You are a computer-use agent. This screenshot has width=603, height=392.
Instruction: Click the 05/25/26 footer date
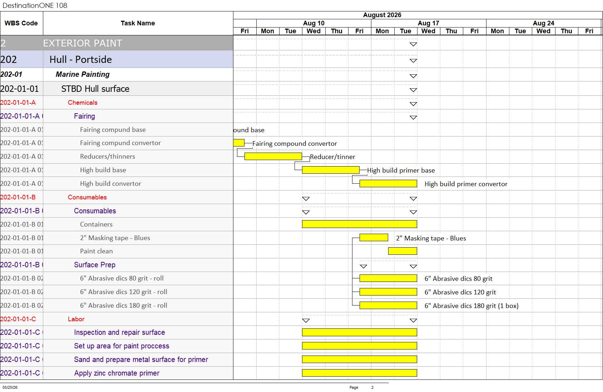pos(10,387)
